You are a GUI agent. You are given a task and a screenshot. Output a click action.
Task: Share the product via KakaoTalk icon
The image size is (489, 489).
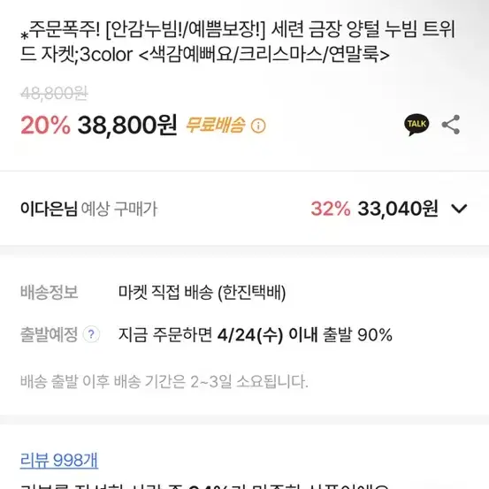click(x=416, y=125)
